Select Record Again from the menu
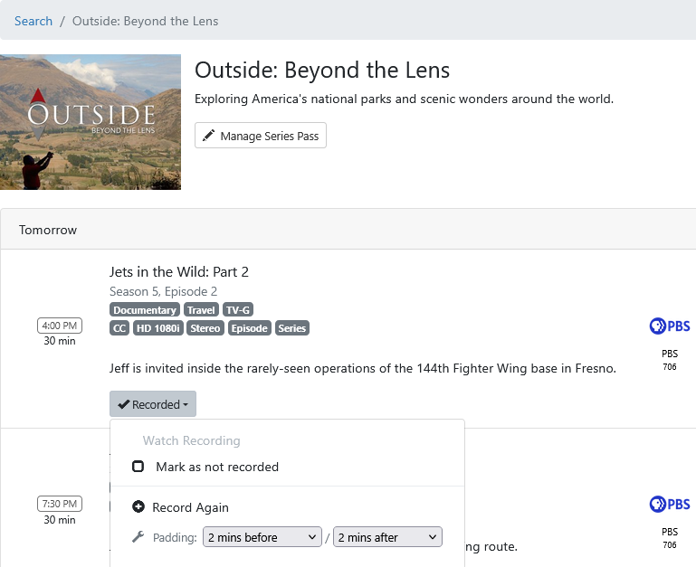696x567 pixels. click(190, 507)
